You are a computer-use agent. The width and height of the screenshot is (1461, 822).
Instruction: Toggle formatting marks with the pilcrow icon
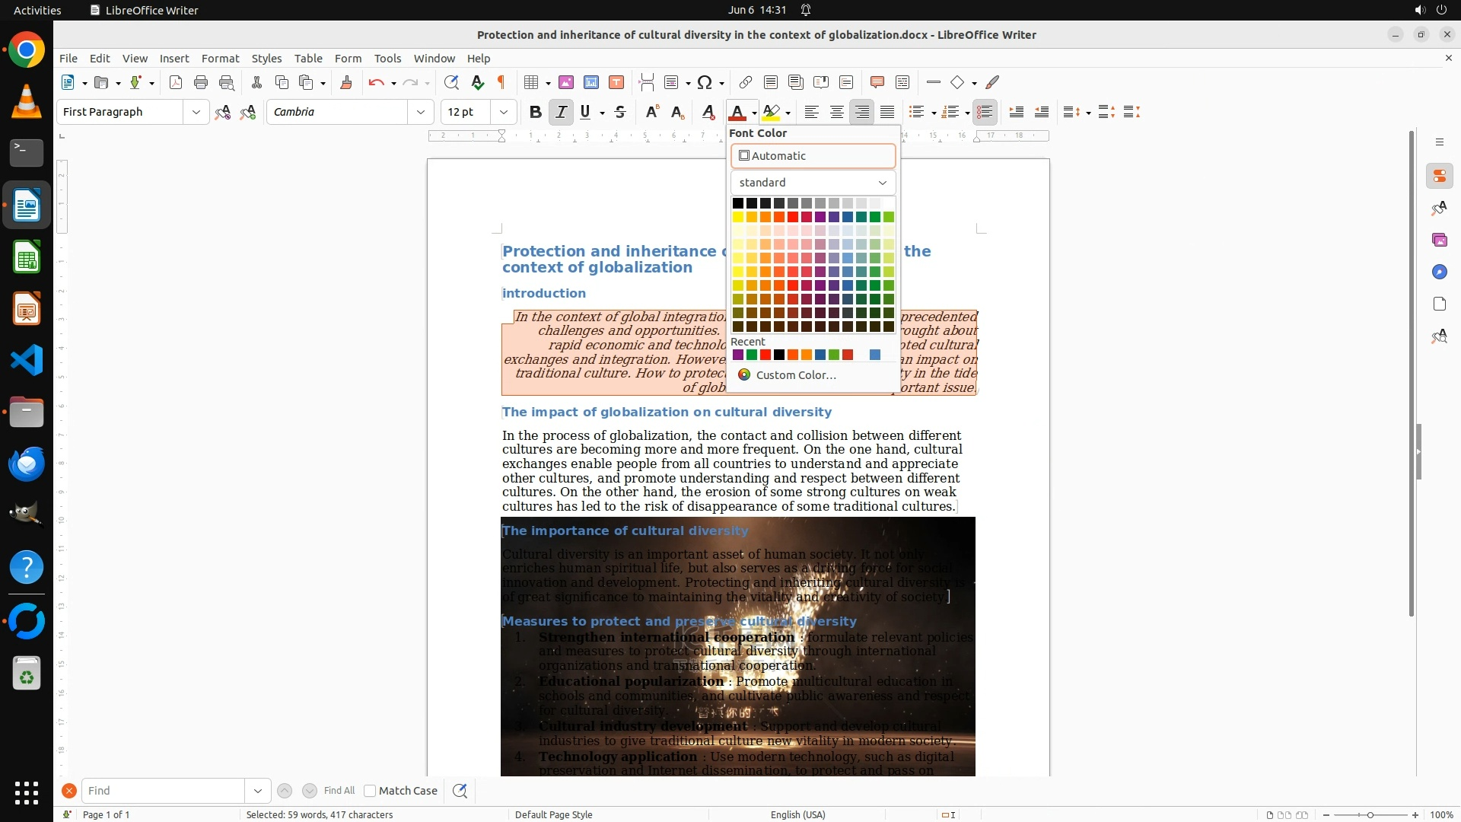(x=501, y=82)
